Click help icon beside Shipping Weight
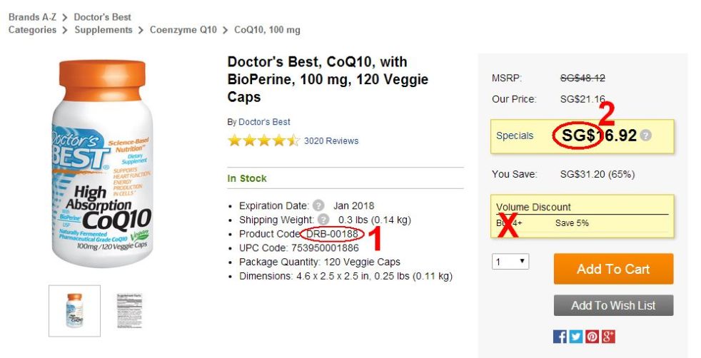This screenshot has height=358, width=701. pos(323,220)
